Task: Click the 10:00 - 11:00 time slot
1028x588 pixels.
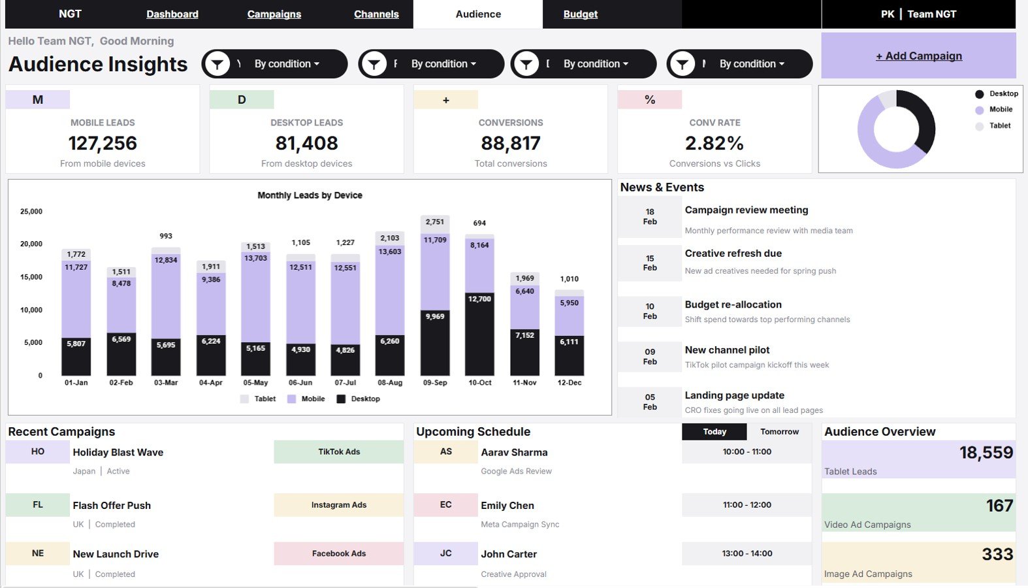Action: click(x=747, y=451)
